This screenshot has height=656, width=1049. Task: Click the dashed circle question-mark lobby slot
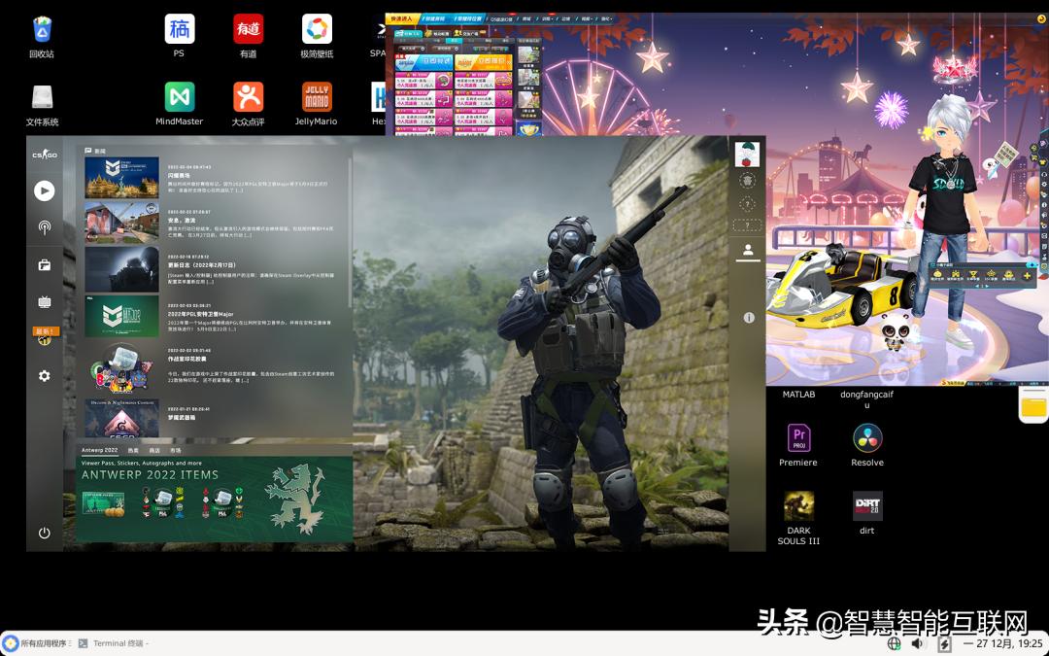(748, 203)
